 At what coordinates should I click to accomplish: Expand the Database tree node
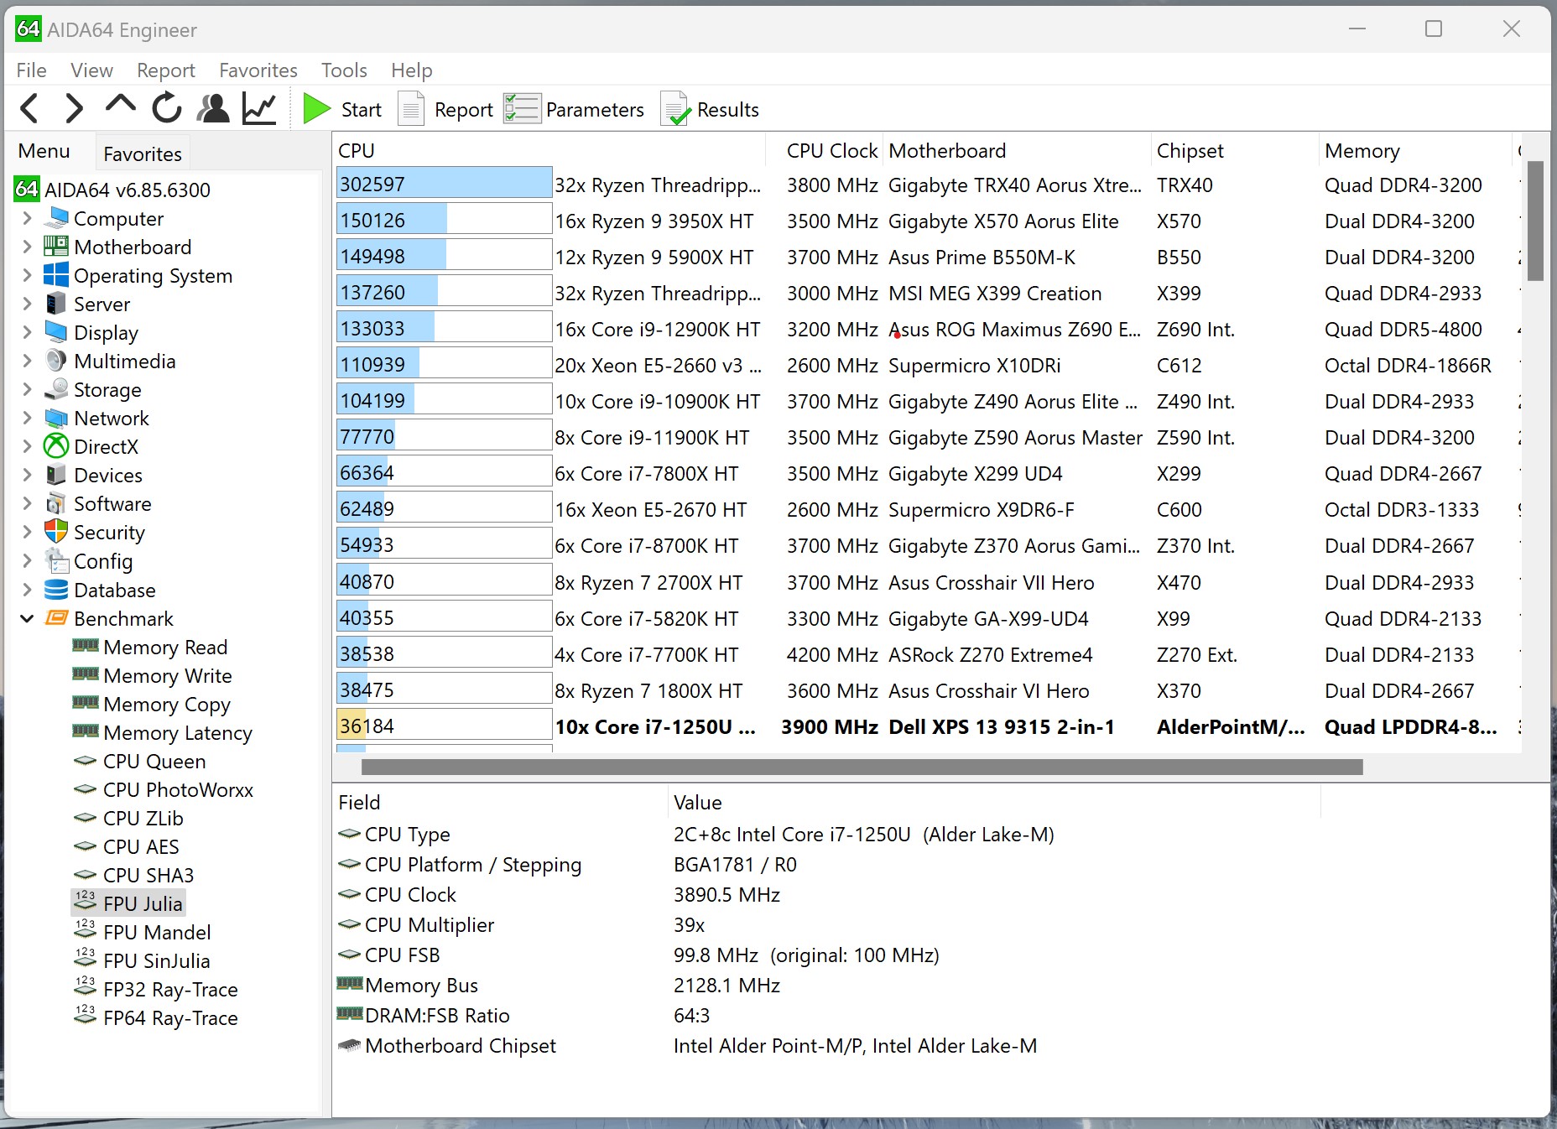point(27,590)
